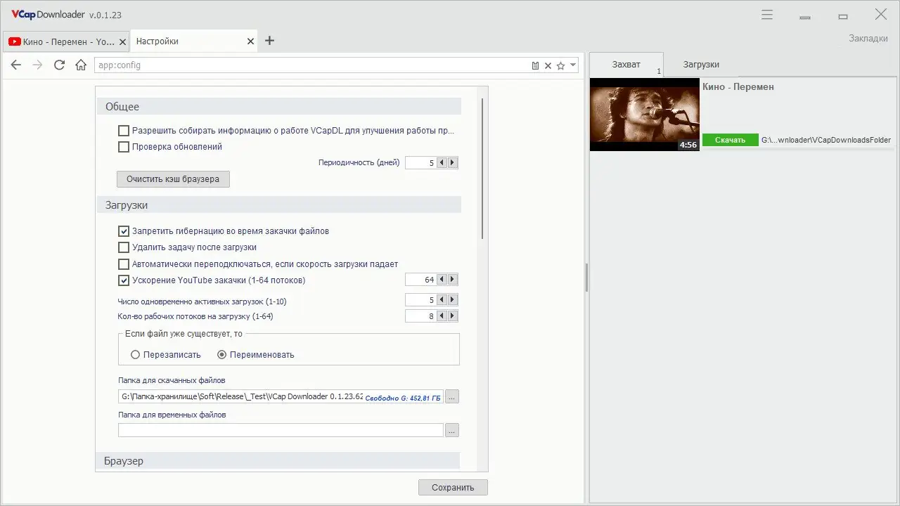Switch to the Захват tab
The width and height of the screenshot is (900, 506).
[626, 64]
